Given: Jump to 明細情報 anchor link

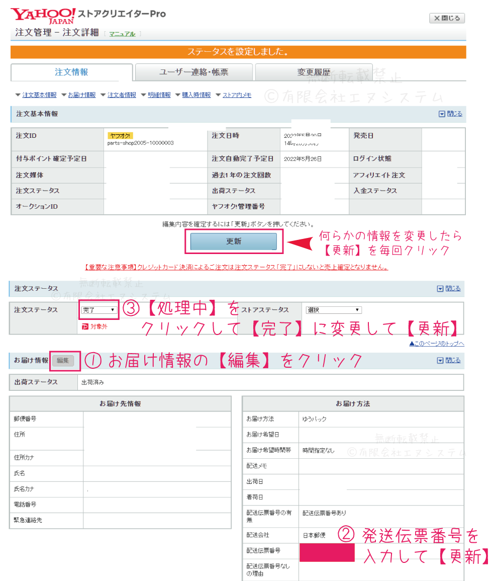Looking at the screenshot, I should [x=159, y=95].
